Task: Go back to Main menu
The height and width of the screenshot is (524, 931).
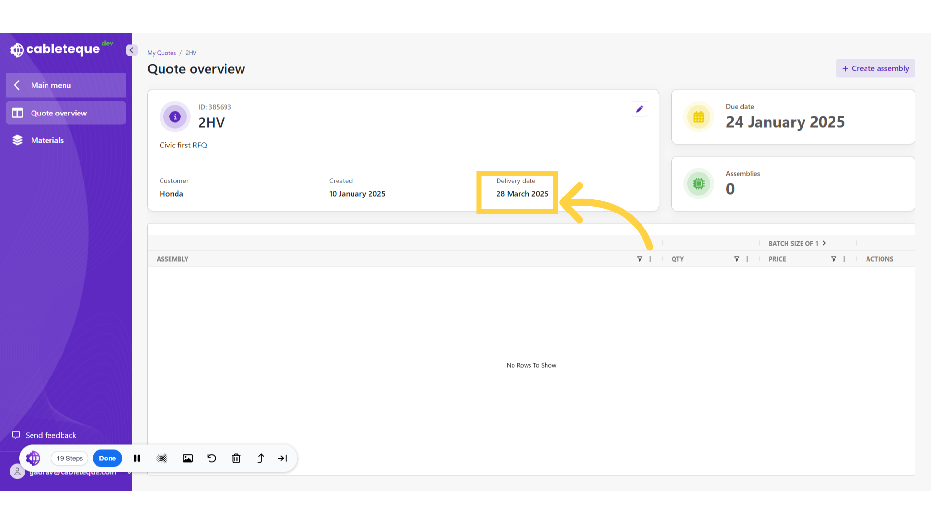Action: pyautogui.click(x=66, y=85)
